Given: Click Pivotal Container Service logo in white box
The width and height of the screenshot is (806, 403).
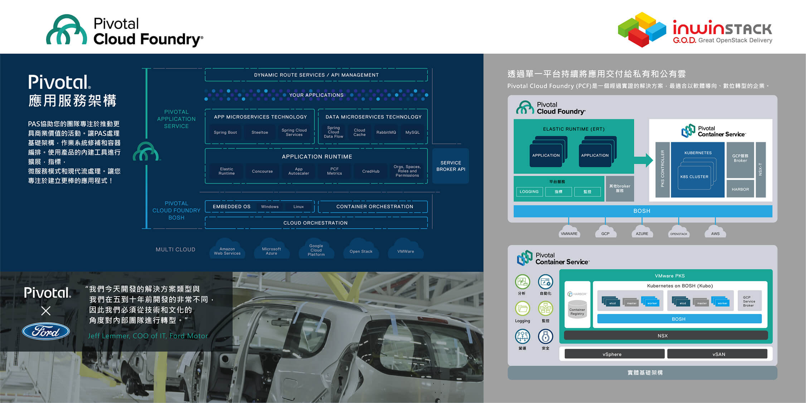Looking at the screenshot, I should (x=714, y=131).
